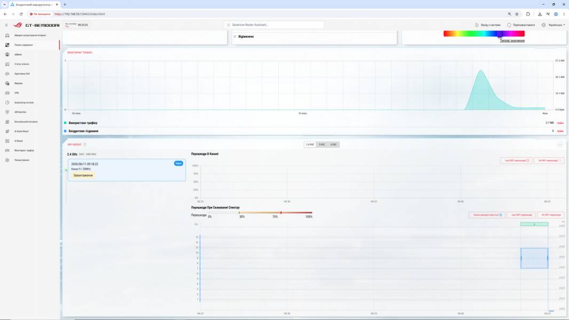Open the Адаптивна QoS sidebar icon
The width and height of the screenshot is (569, 320).
coord(7,74)
